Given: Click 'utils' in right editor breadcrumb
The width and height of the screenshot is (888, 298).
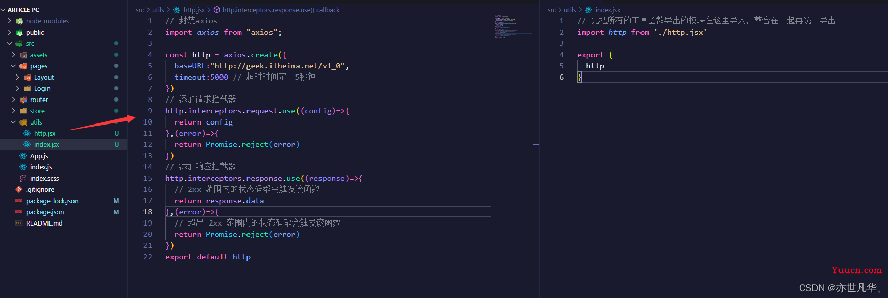Looking at the screenshot, I should (570, 10).
